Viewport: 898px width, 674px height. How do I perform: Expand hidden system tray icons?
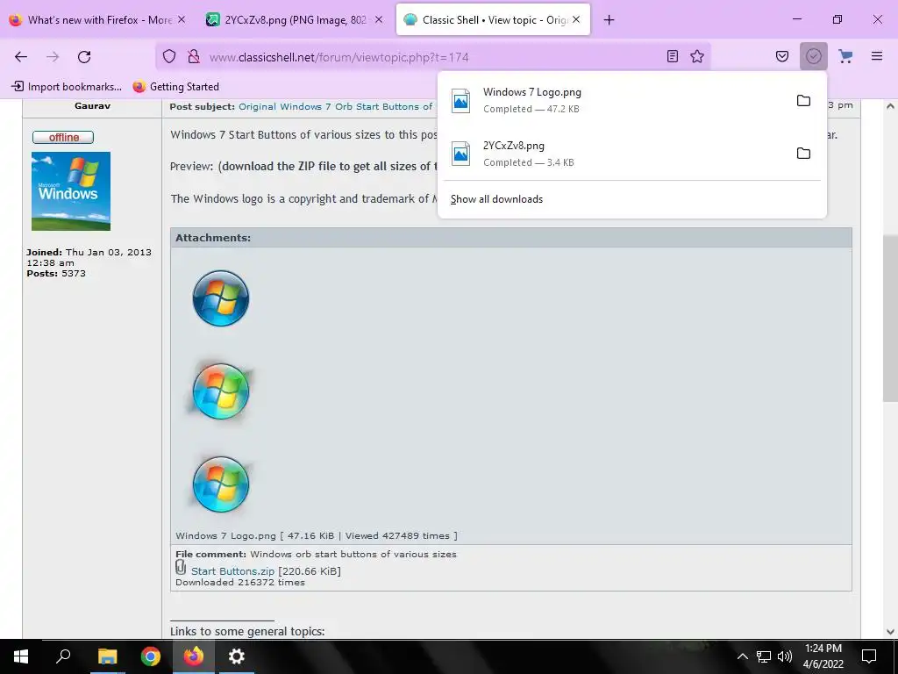tap(742, 656)
